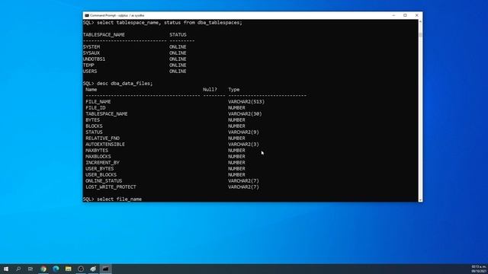Image resolution: width=488 pixels, height=274 pixels.
Task: Click the taskbar clock and date
Action: (x=479, y=269)
